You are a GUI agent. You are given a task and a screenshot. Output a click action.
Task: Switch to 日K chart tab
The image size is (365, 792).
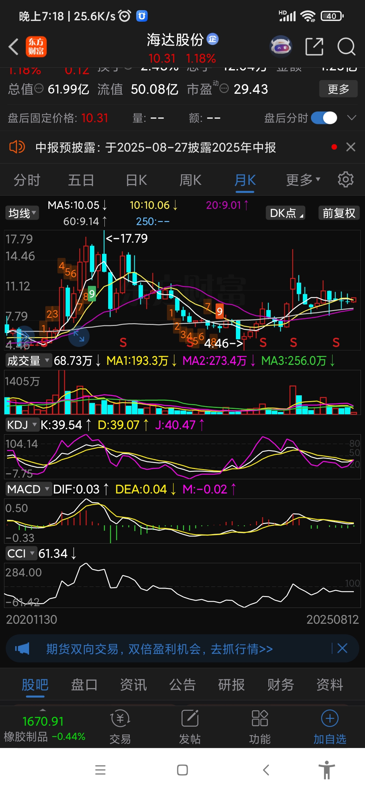tap(136, 180)
